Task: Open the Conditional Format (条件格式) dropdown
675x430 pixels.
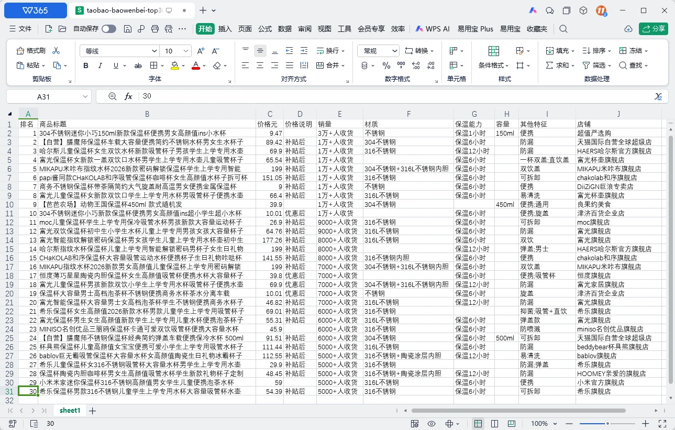Action: [x=494, y=65]
